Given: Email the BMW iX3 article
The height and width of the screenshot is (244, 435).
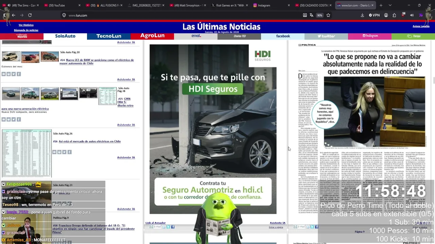Looking at the screenshot, I should click(x=4, y=74).
